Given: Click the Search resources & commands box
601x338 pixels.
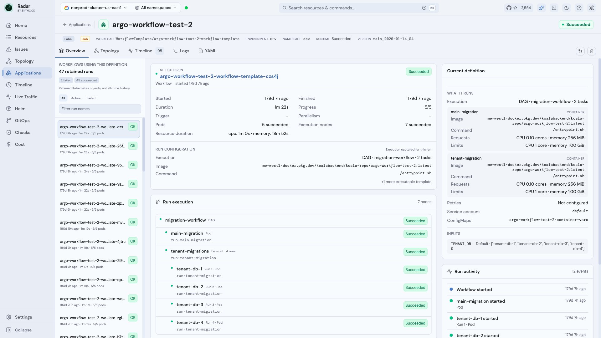Looking at the screenshot, I should pyautogui.click(x=359, y=8).
